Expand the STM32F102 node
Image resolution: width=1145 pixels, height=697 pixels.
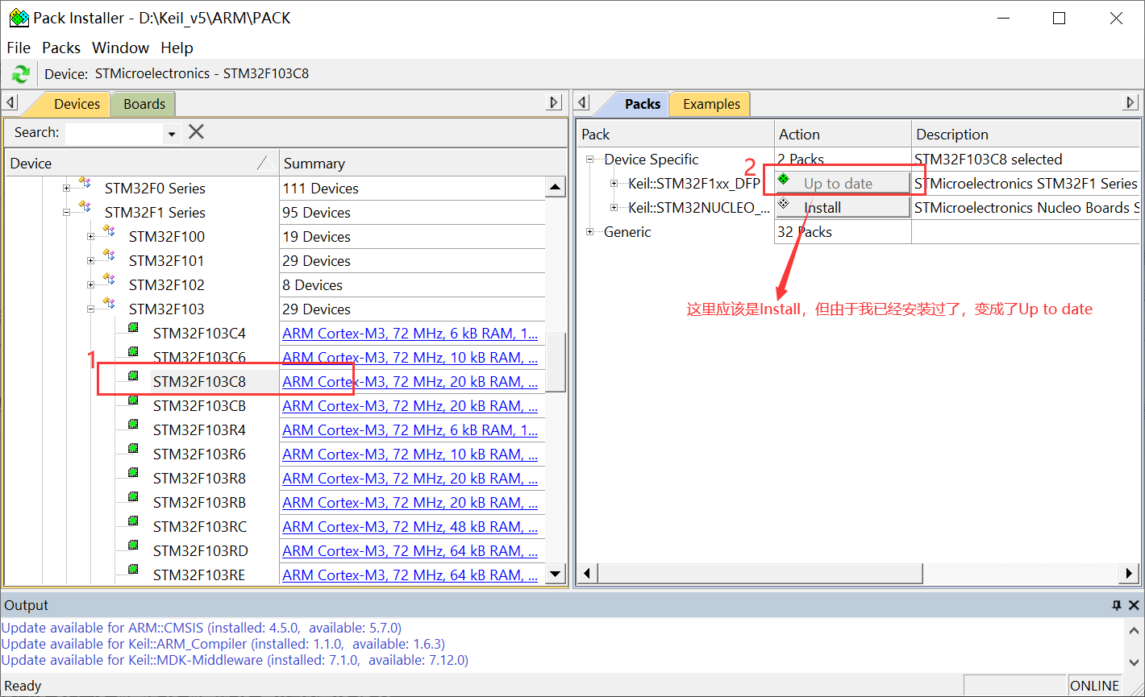coord(91,285)
